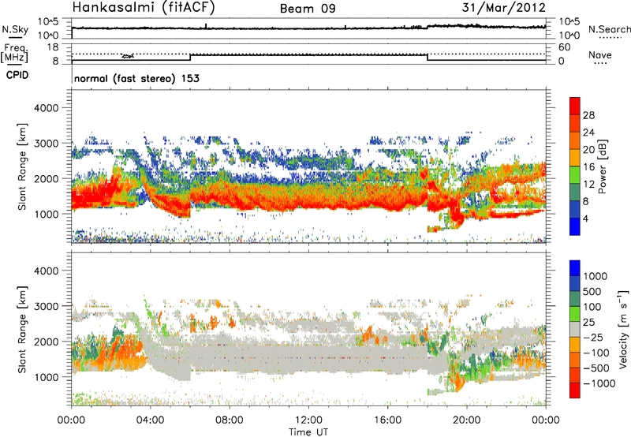
Task: Click the Hankasalmi (fitACF) title text
Action: [144, 8]
